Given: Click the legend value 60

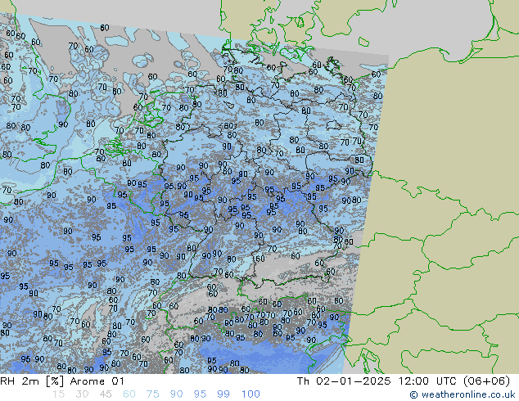Looking at the screenshot, I should pos(129,394).
